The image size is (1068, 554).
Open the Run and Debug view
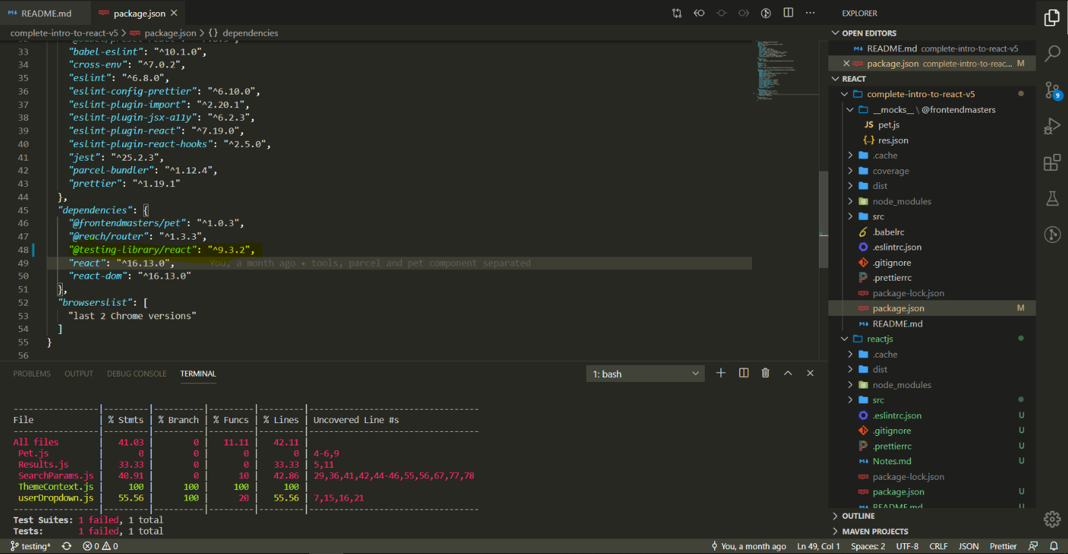click(x=1052, y=126)
